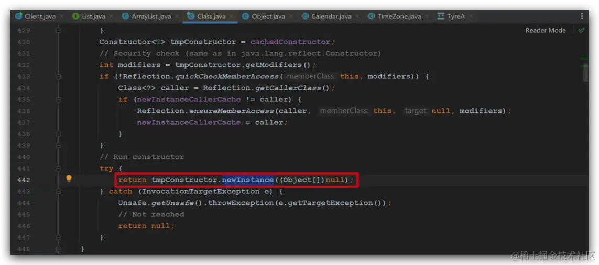Collapse the code block at line 433
The height and width of the screenshot is (265, 599).
[x=58, y=76]
